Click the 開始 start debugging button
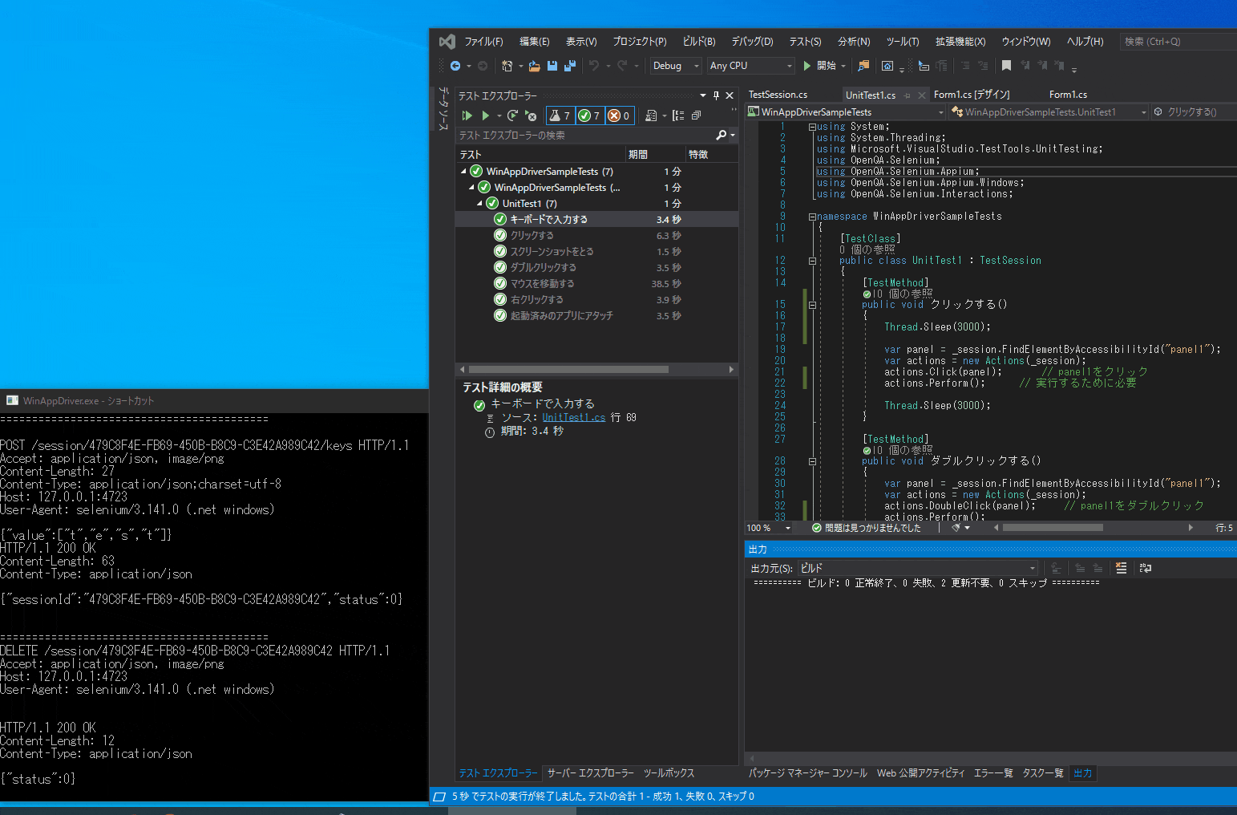 tap(819, 66)
